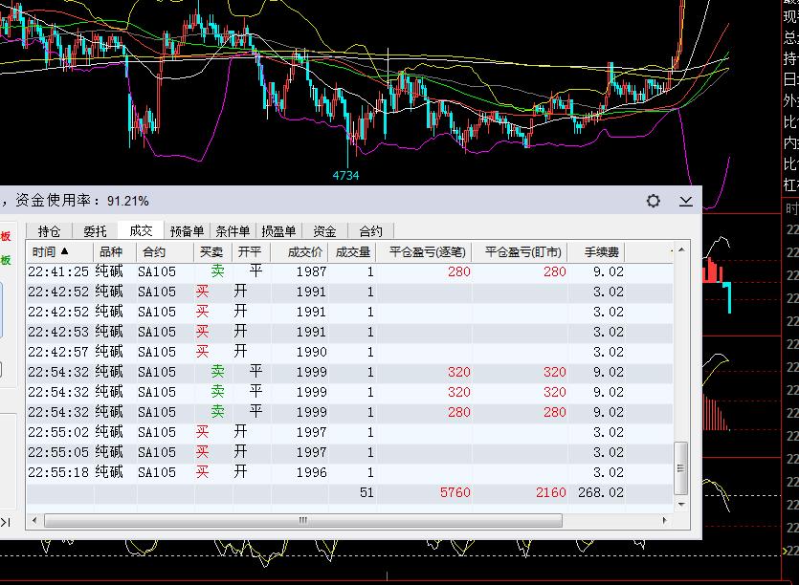Click the vertical scrollbar thumb in trade table
This screenshot has height=585, width=799.
681,467
